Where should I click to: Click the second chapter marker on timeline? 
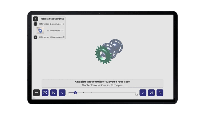click(83, 93)
